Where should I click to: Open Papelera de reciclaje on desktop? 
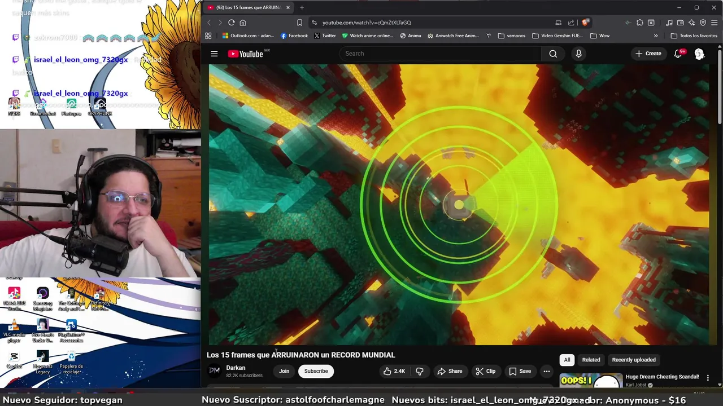tap(71, 363)
